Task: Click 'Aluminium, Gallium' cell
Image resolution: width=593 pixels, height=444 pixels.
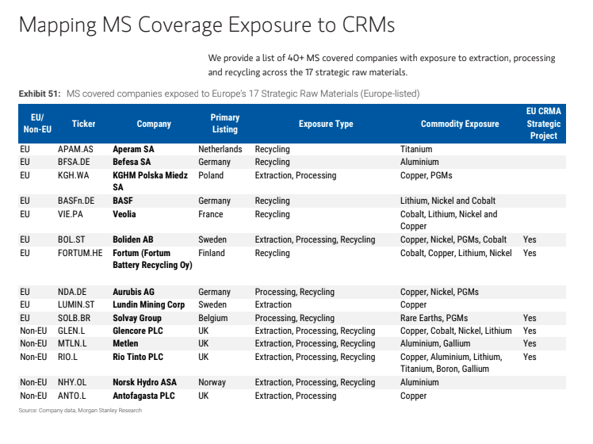Action: pos(435,344)
